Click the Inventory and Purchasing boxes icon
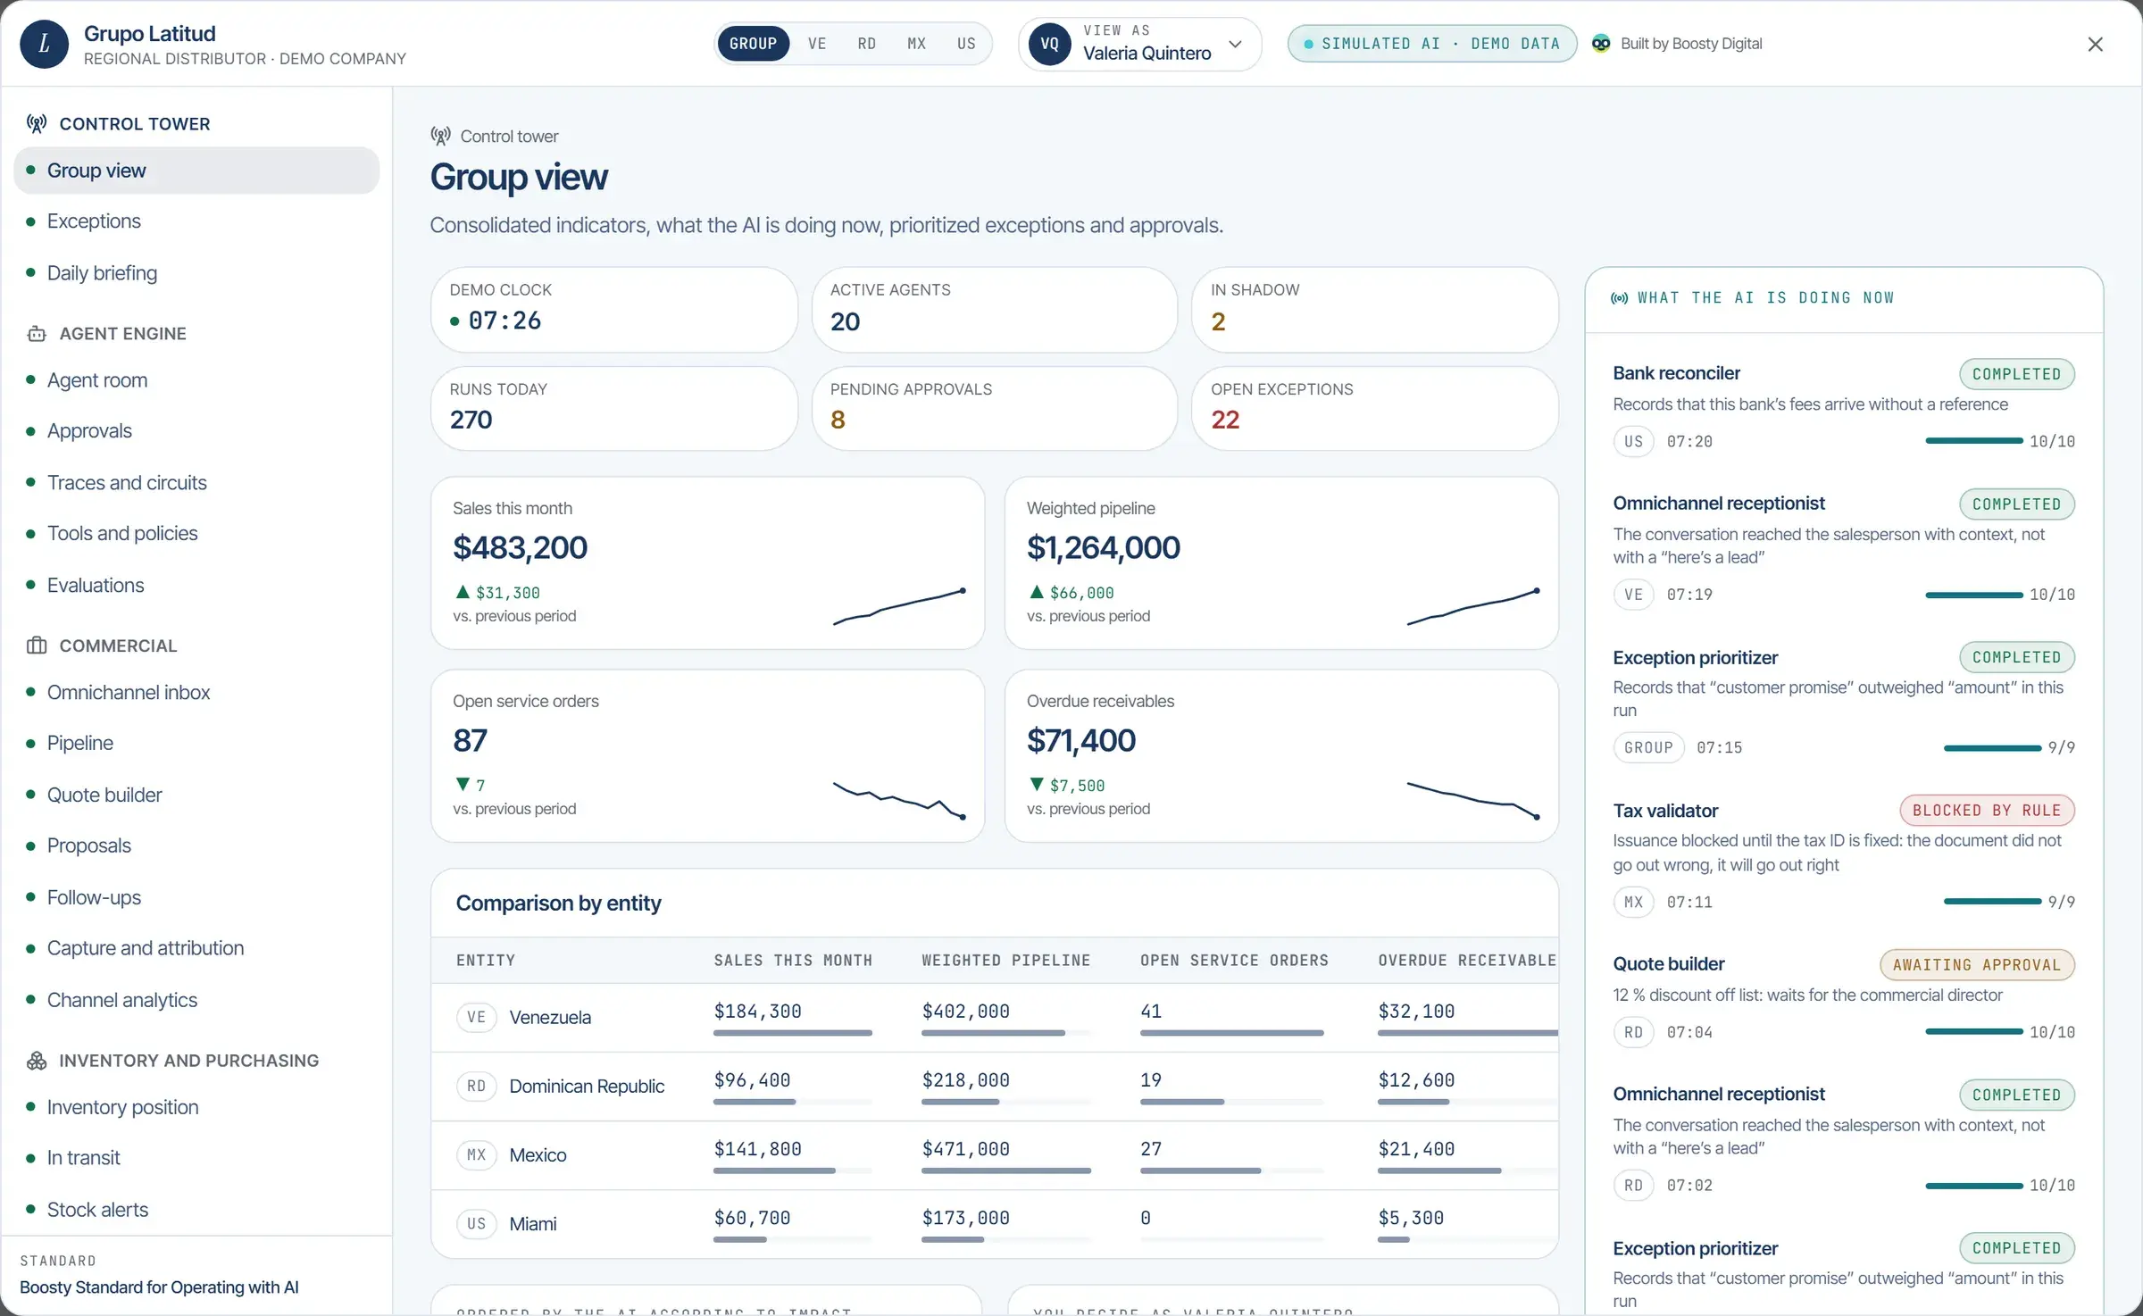The width and height of the screenshot is (2143, 1316). click(x=37, y=1061)
